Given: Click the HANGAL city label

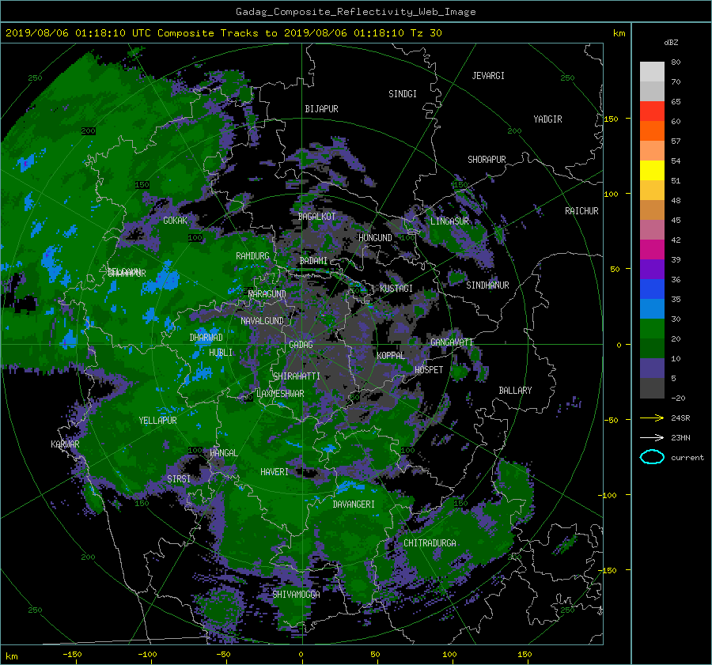Looking at the screenshot, I should coord(224,453).
